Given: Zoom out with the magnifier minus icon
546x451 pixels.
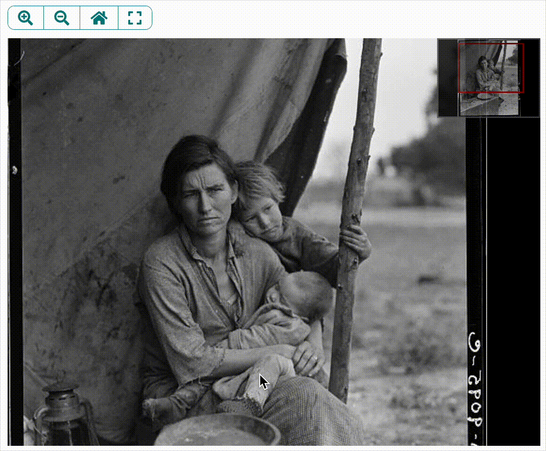Looking at the screenshot, I should point(62,18).
